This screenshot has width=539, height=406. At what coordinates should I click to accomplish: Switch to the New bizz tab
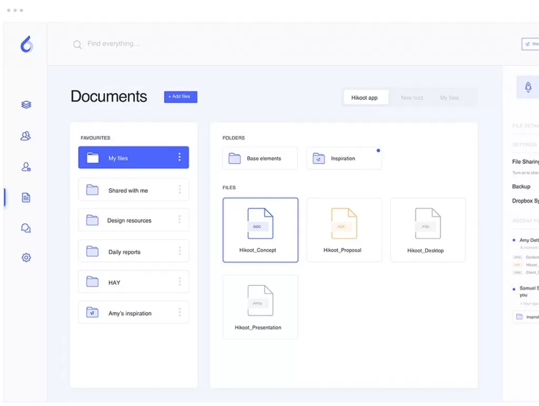coord(412,98)
